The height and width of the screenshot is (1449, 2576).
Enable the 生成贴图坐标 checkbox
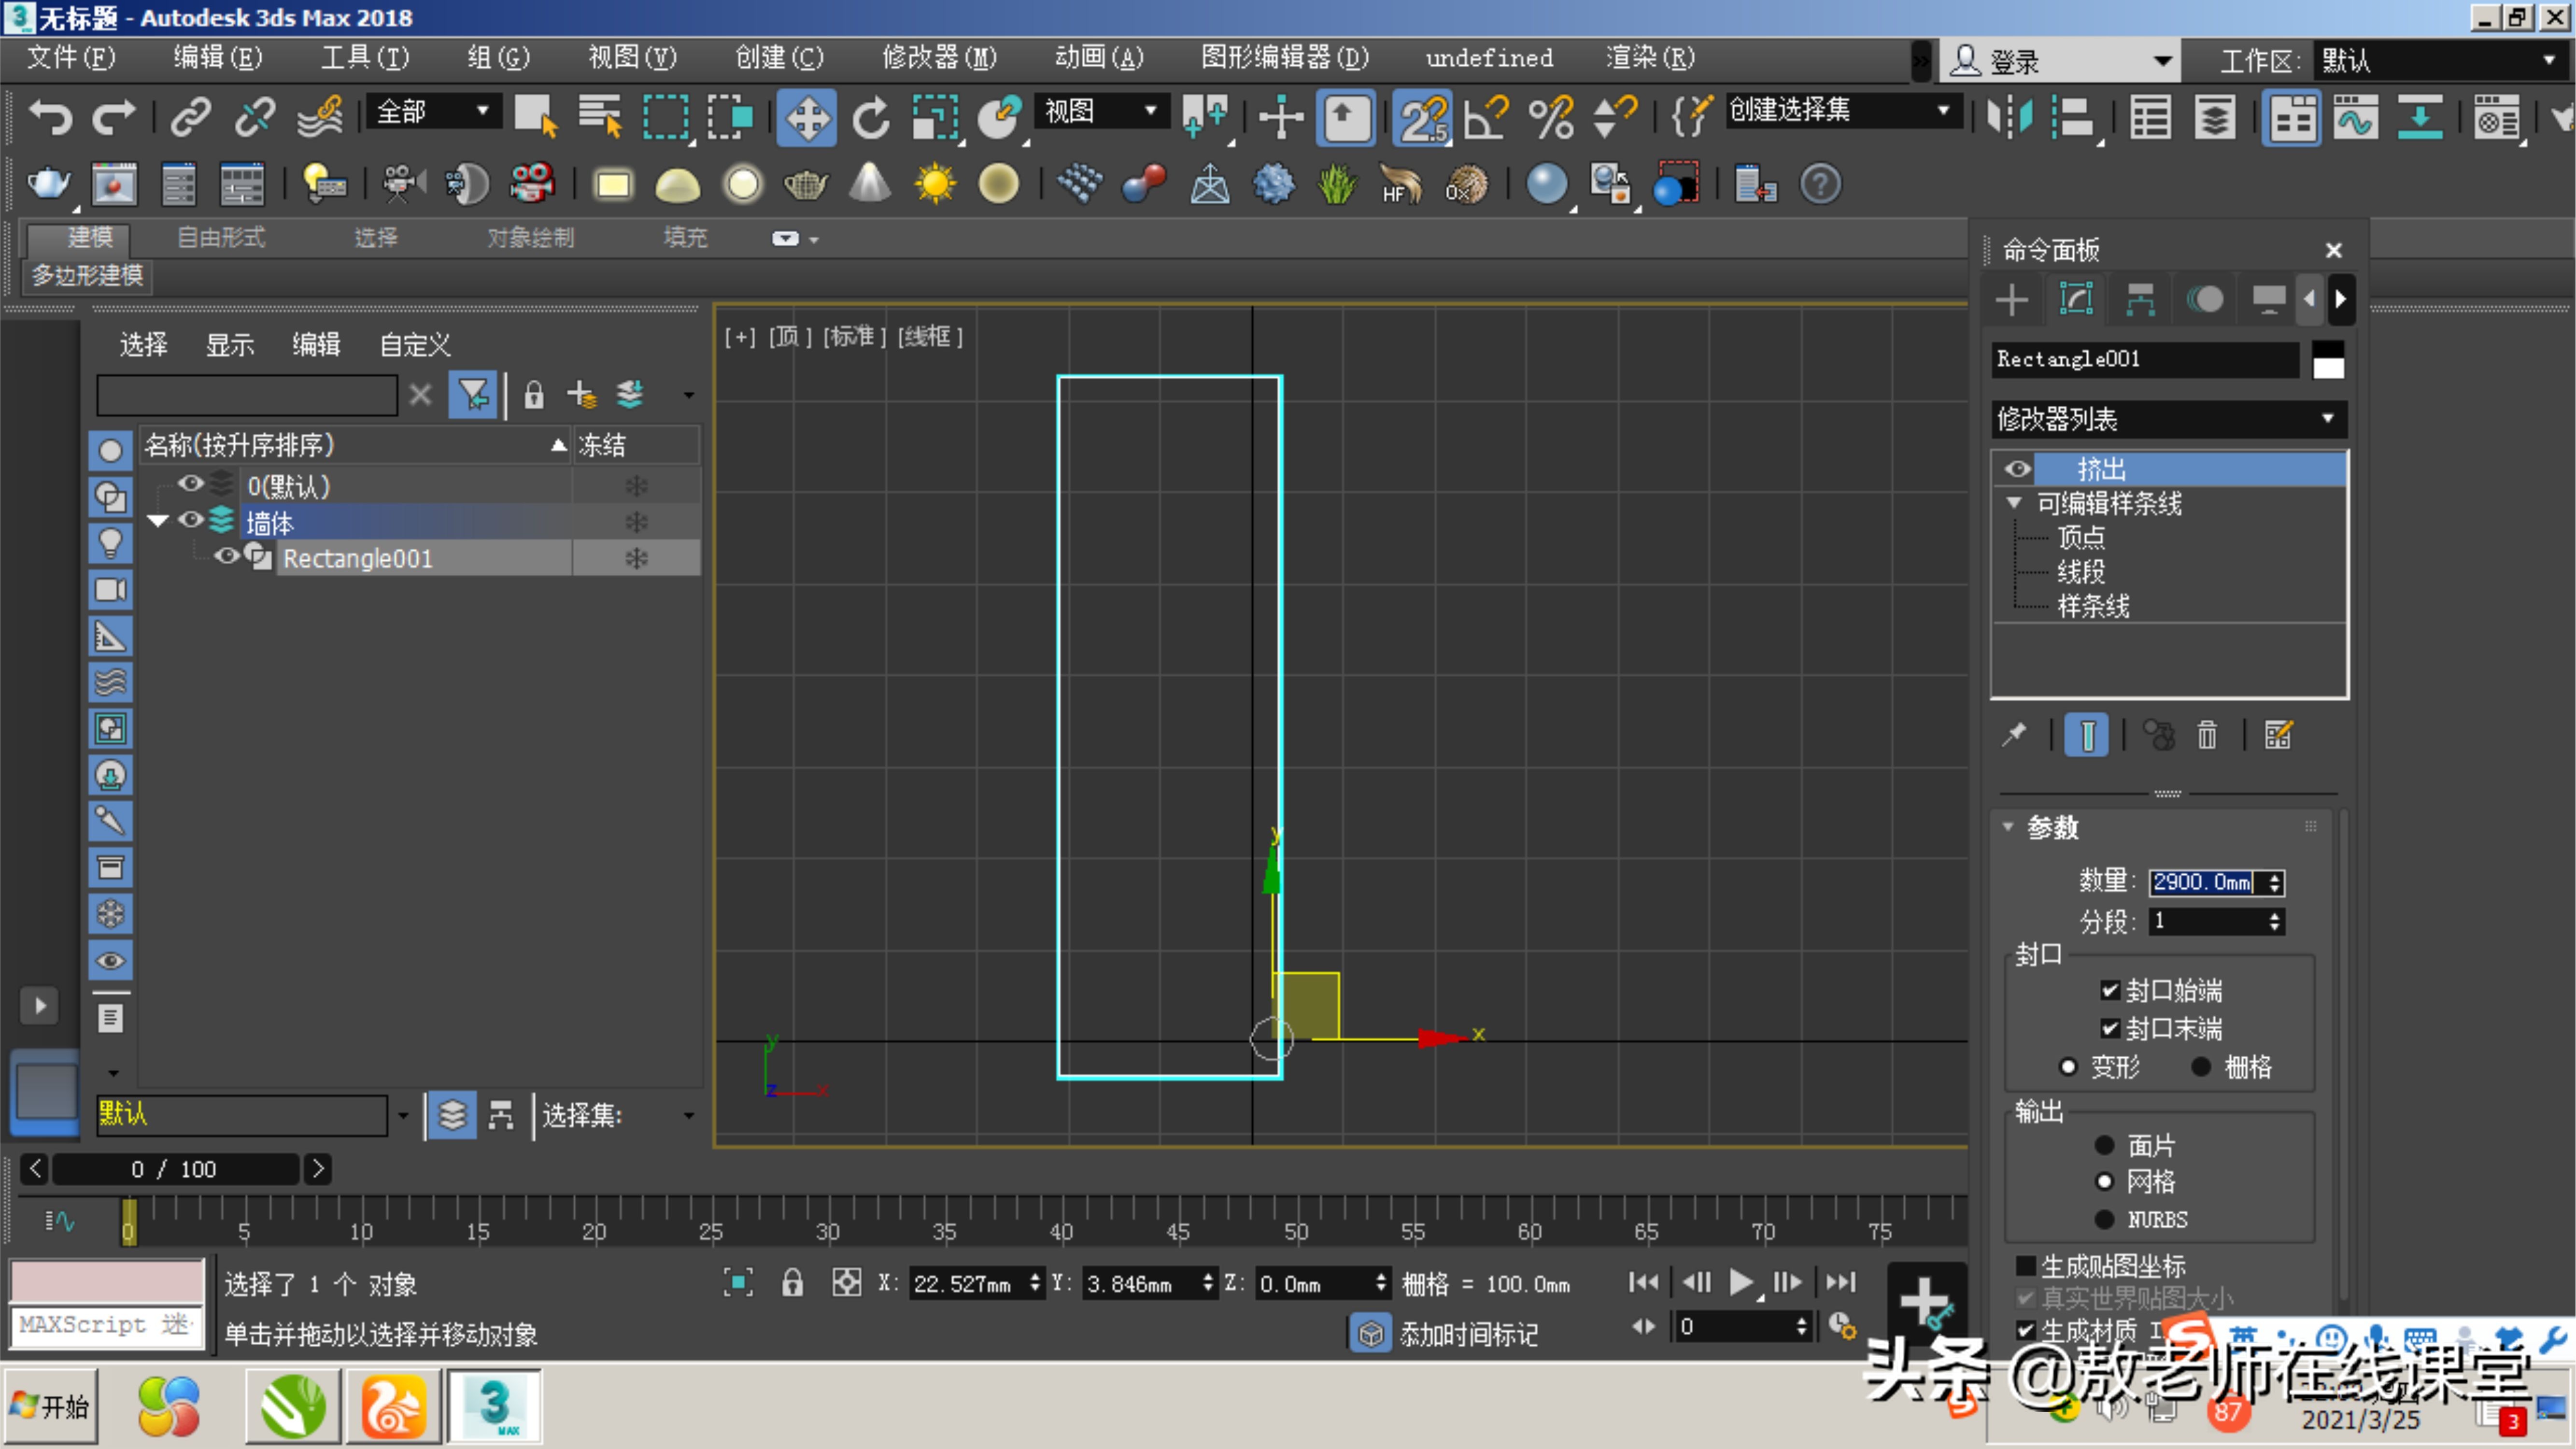[2025, 1265]
